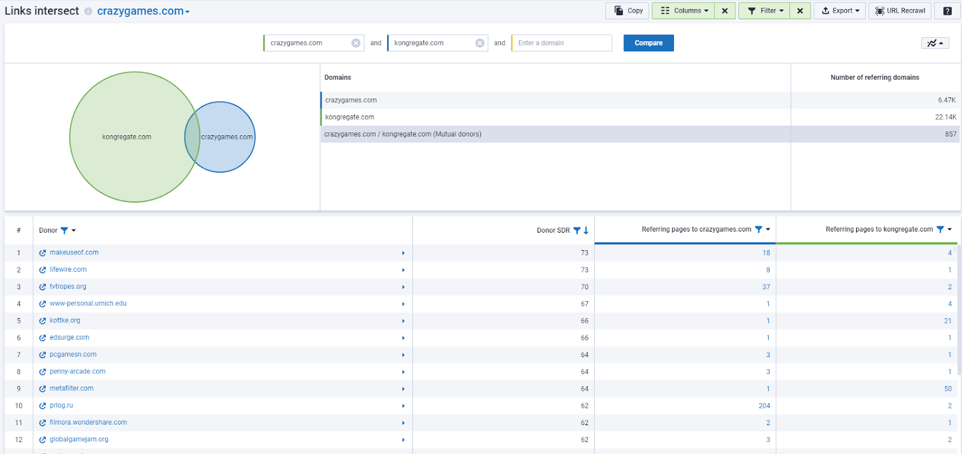The width and height of the screenshot is (962, 454).
Task: Click the Compare button
Action: 648,43
